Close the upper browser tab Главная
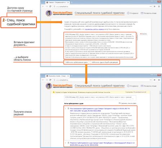 (x=68, y=3)
